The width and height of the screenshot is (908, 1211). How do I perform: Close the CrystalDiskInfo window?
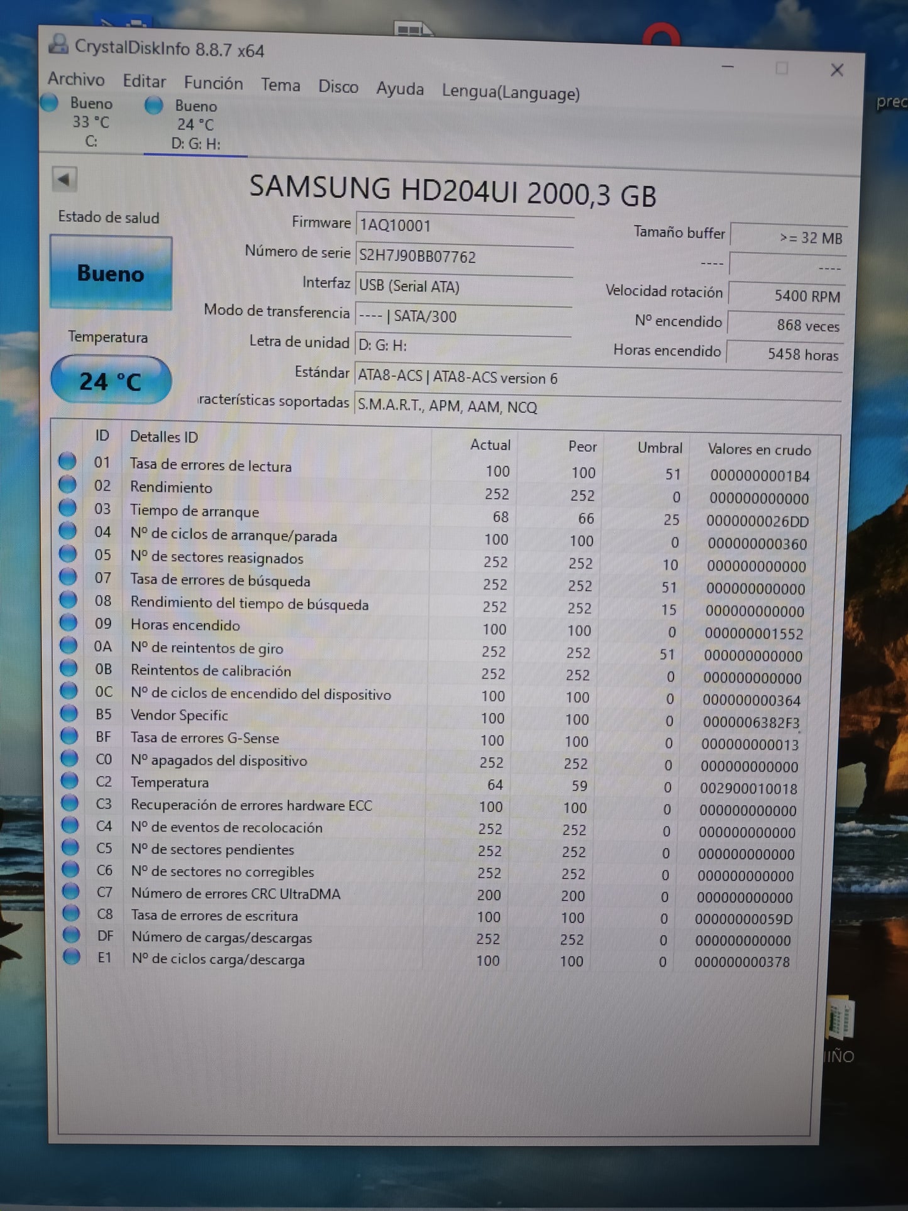click(837, 70)
